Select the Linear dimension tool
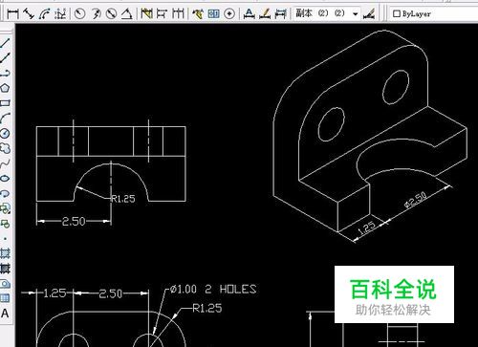478x347 pixels. 13,13
